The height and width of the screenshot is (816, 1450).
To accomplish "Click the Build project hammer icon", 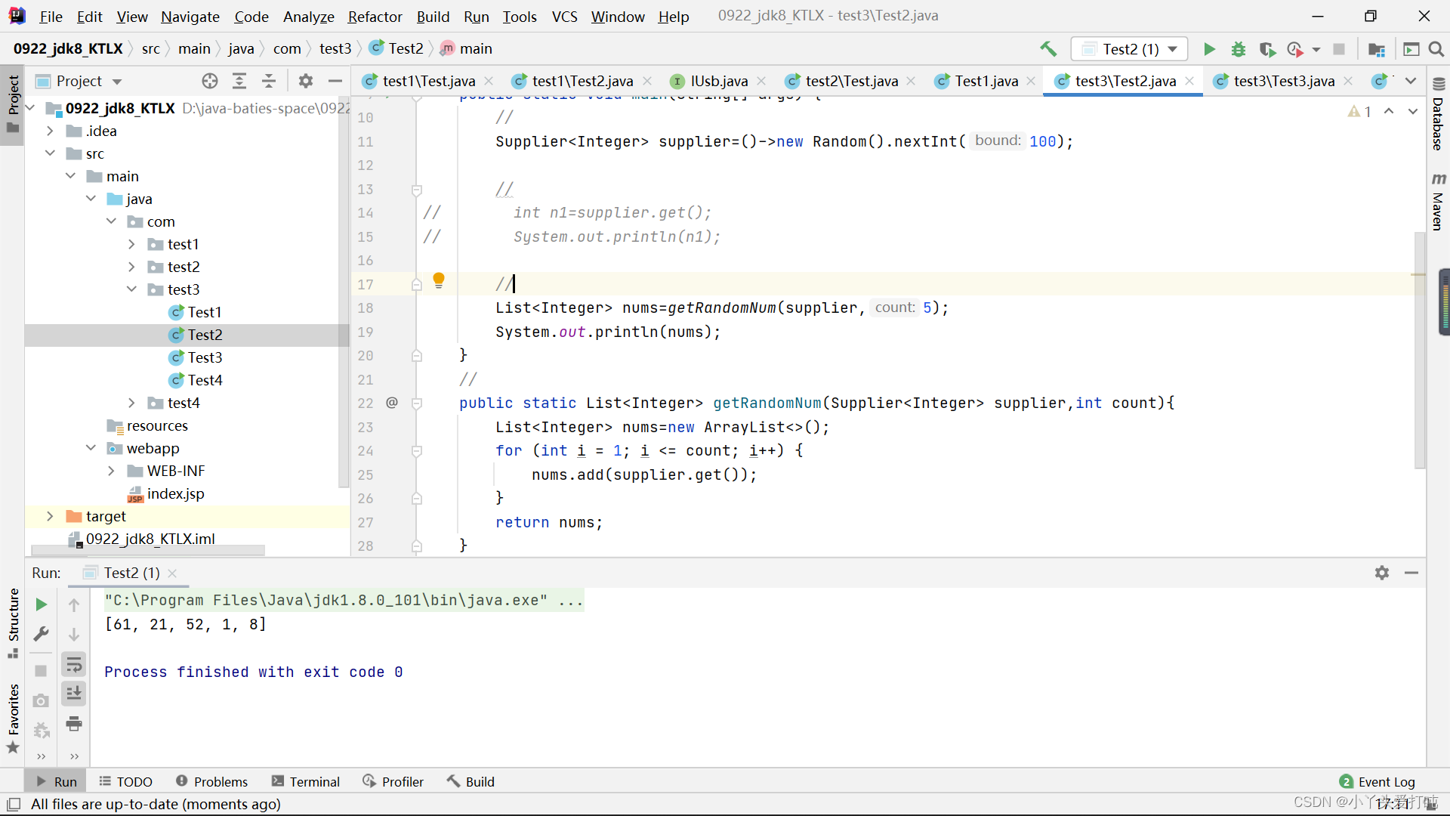I will pyautogui.click(x=1048, y=49).
